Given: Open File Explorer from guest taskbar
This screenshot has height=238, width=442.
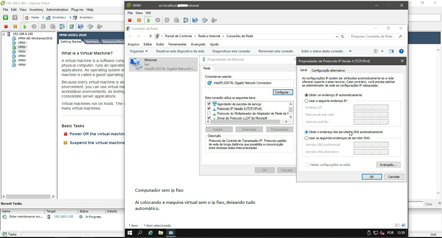Looking at the screenshot, I should [161, 233].
